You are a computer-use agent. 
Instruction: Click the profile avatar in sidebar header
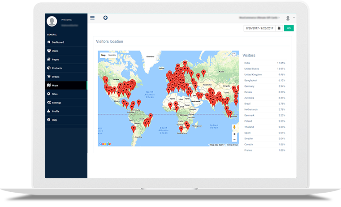52,21
